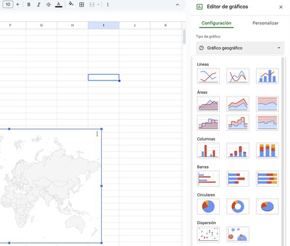Open the merge cells dropdown arrow
Viewport: 290px width, 246px height.
click(x=99, y=5)
